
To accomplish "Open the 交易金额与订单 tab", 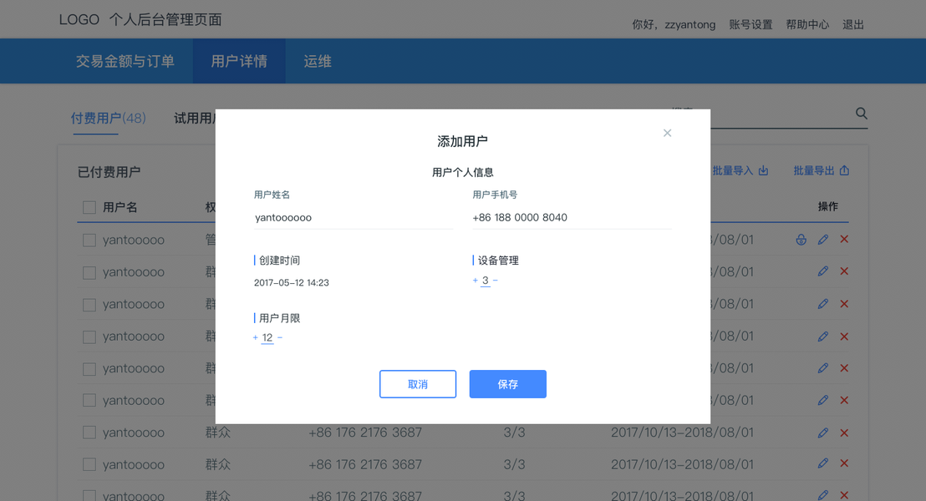I will click(125, 61).
